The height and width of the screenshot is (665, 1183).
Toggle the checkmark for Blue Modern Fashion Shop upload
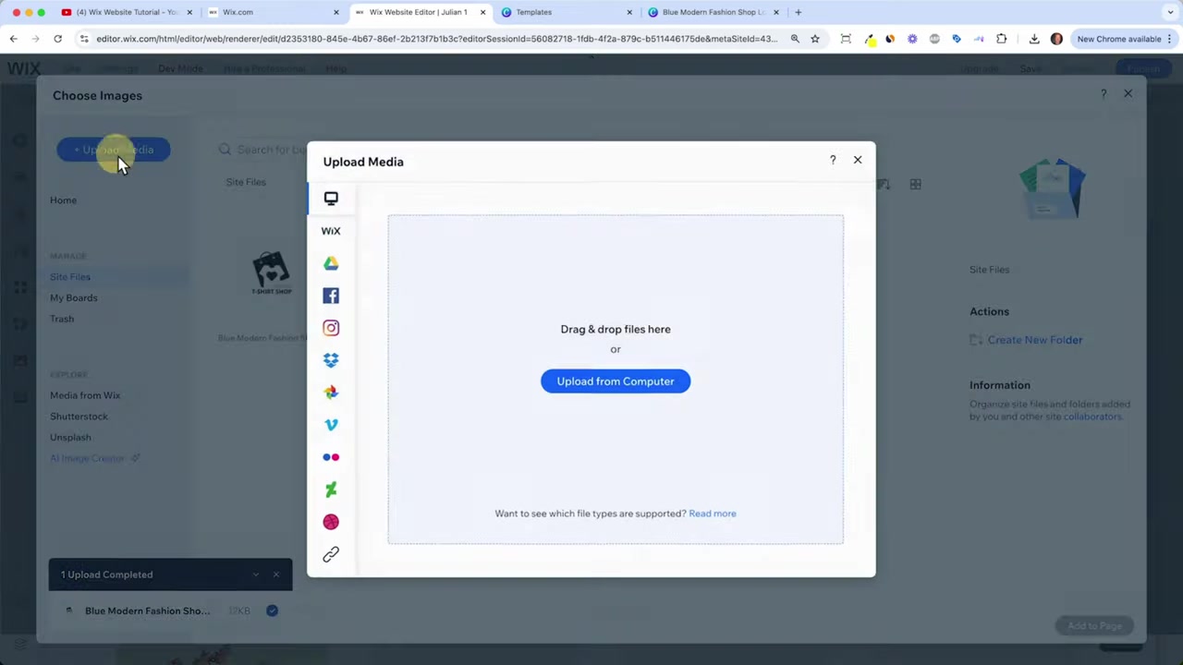[272, 611]
